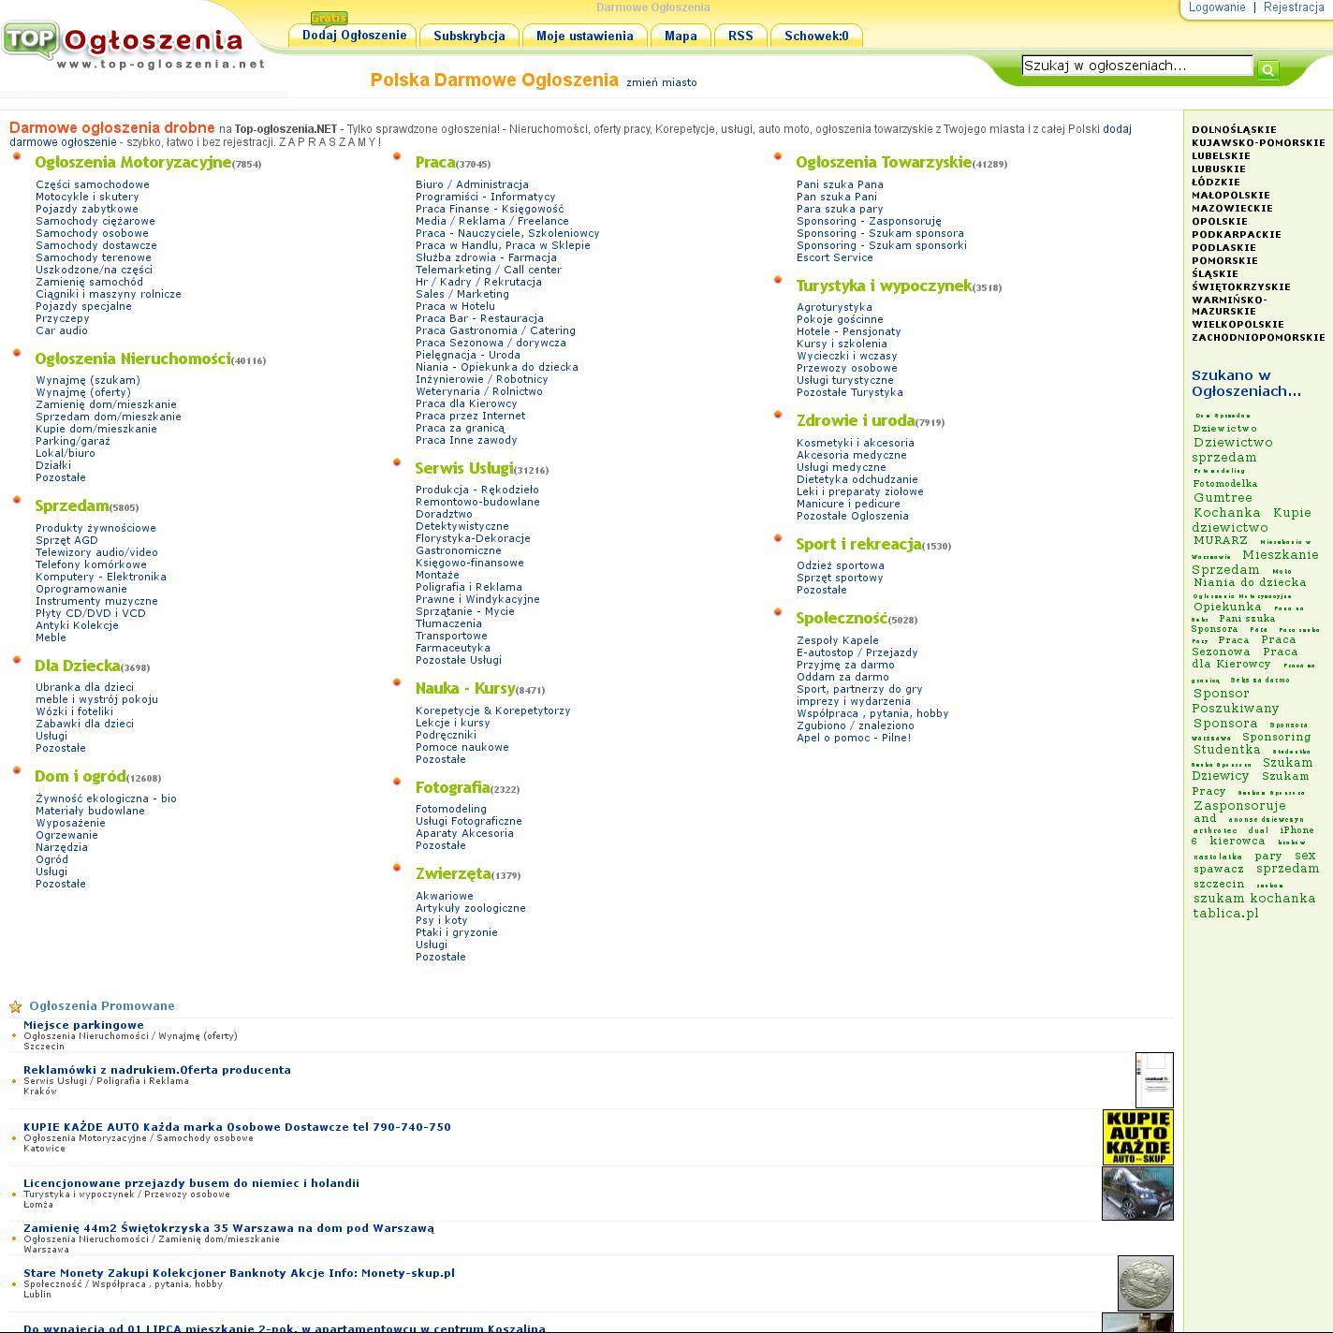Change city via zmień miasto link
Screen dimensions: 1333x1333
pyautogui.click(x=661, y=82)
